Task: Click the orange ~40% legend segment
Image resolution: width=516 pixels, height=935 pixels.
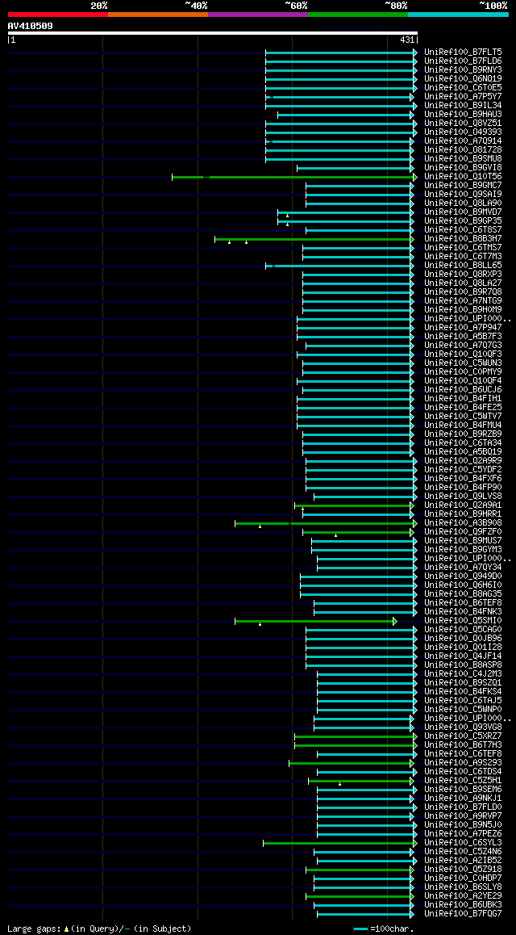Action: (x=158, y=15)
